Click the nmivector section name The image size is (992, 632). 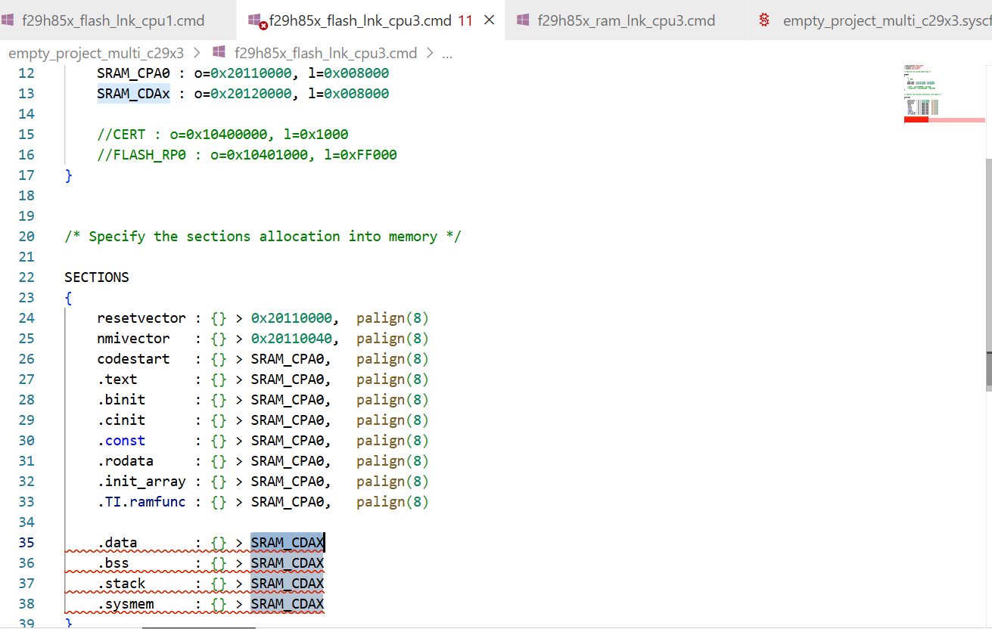point(133,338)
